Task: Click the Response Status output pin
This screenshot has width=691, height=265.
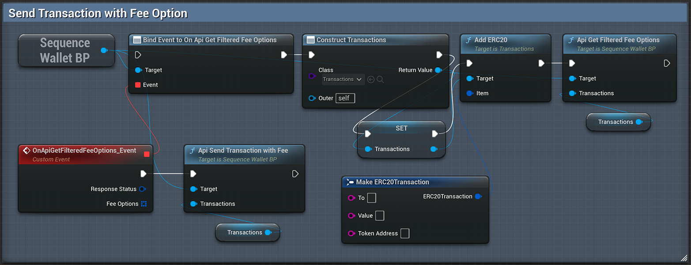Action: (142, 189)
